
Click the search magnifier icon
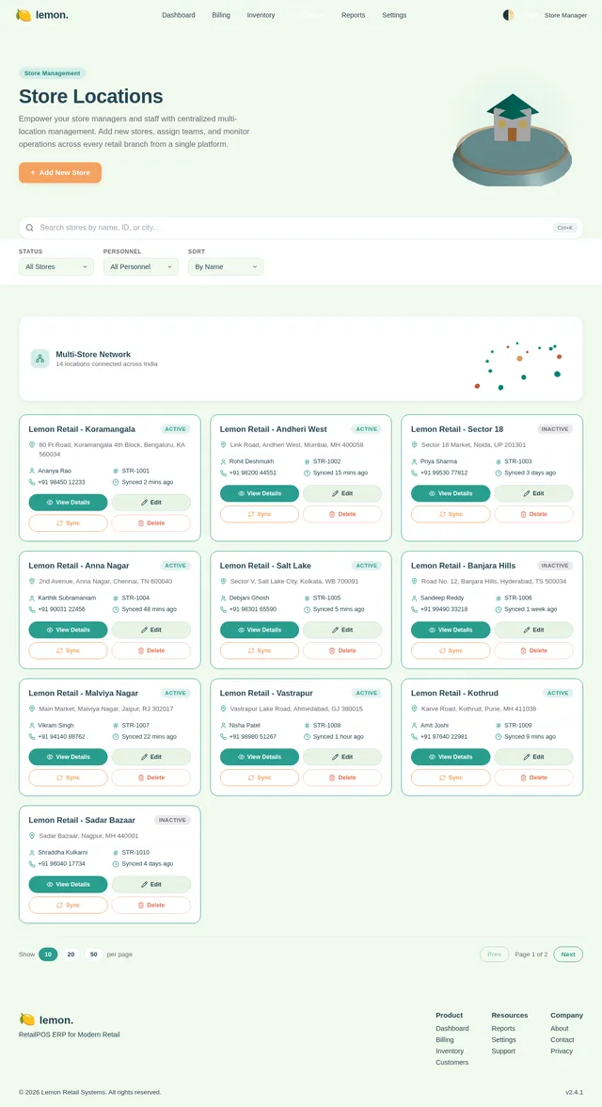tap(30, 228)
